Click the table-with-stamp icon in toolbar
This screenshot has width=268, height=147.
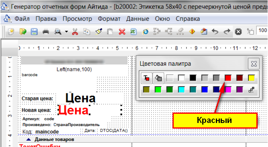point(203,32)
